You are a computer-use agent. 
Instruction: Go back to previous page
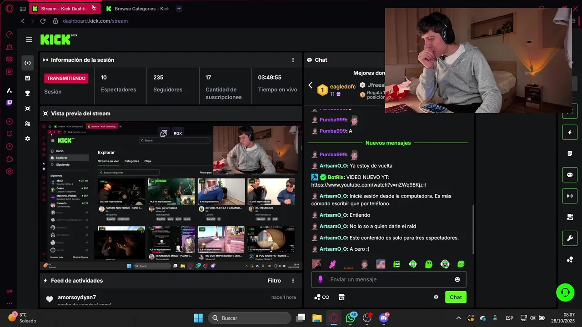(23, 21)
